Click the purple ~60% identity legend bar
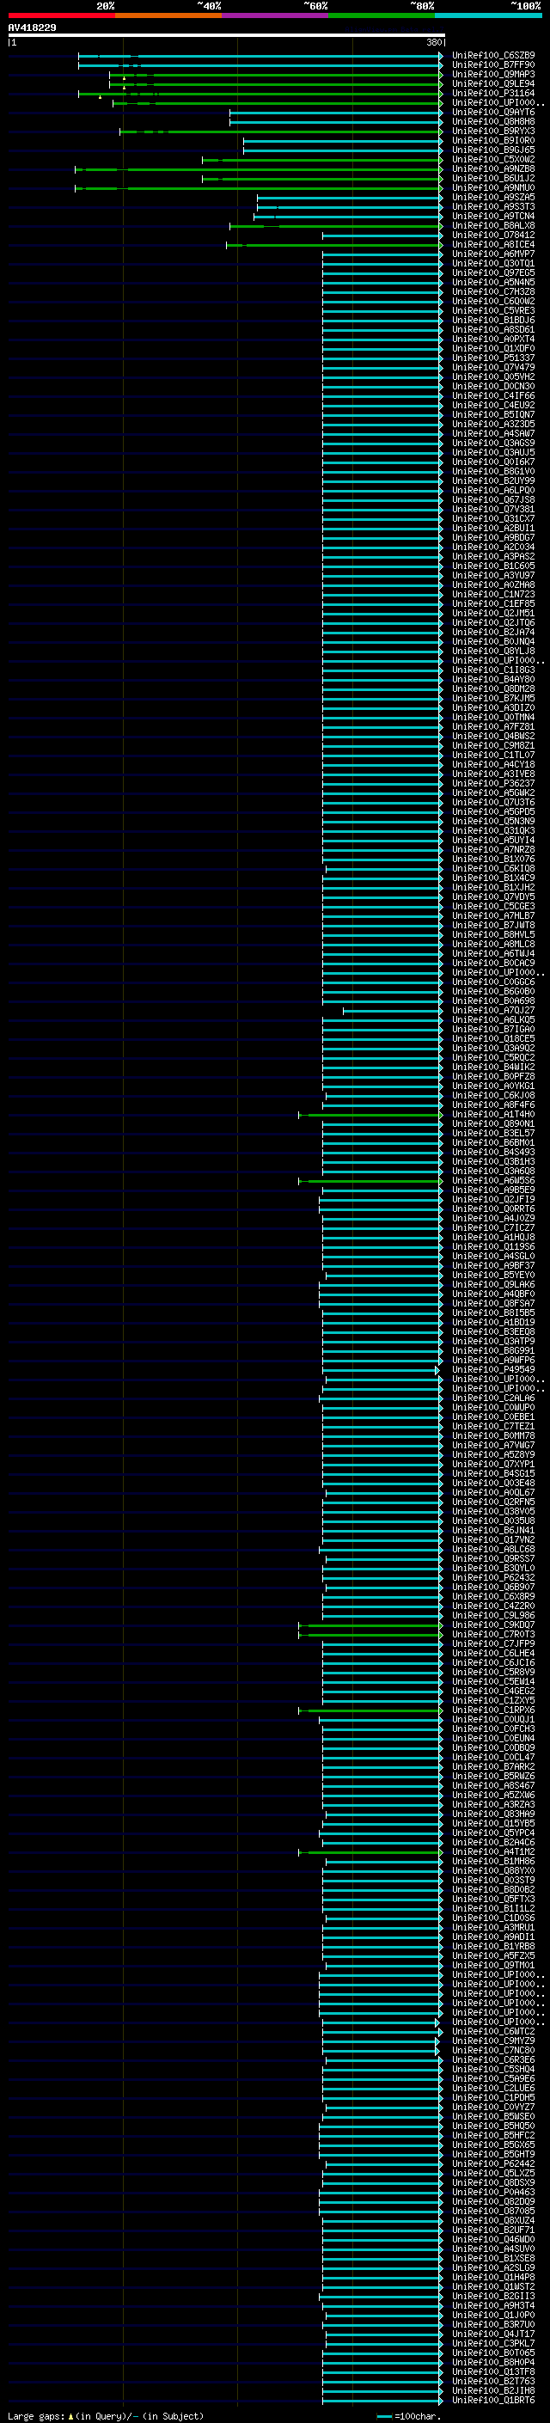The width and height of the screenshot is (550, 2423). point(274,15)
